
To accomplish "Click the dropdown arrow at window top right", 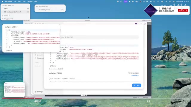I will point(150,23).
